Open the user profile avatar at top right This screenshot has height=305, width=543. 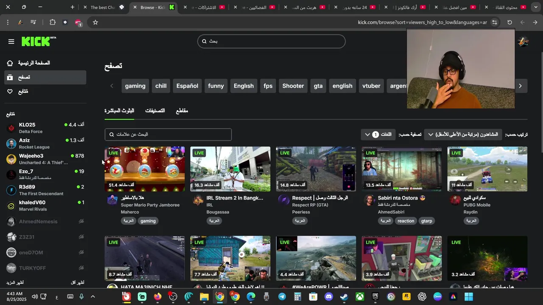[523, 42]
